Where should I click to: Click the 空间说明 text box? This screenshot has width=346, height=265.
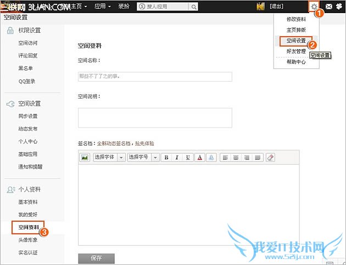click(155, 118)
